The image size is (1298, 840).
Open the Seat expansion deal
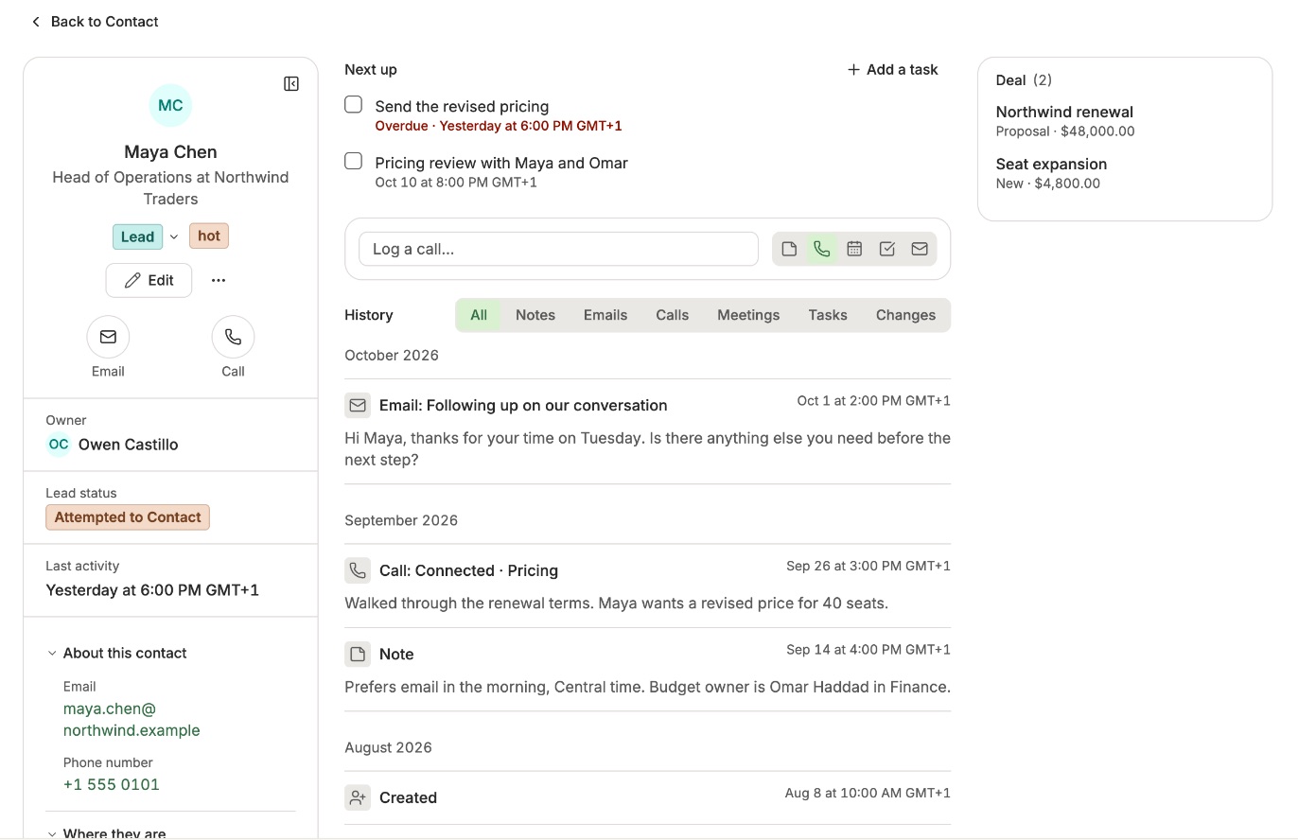tap(1051, 164)
